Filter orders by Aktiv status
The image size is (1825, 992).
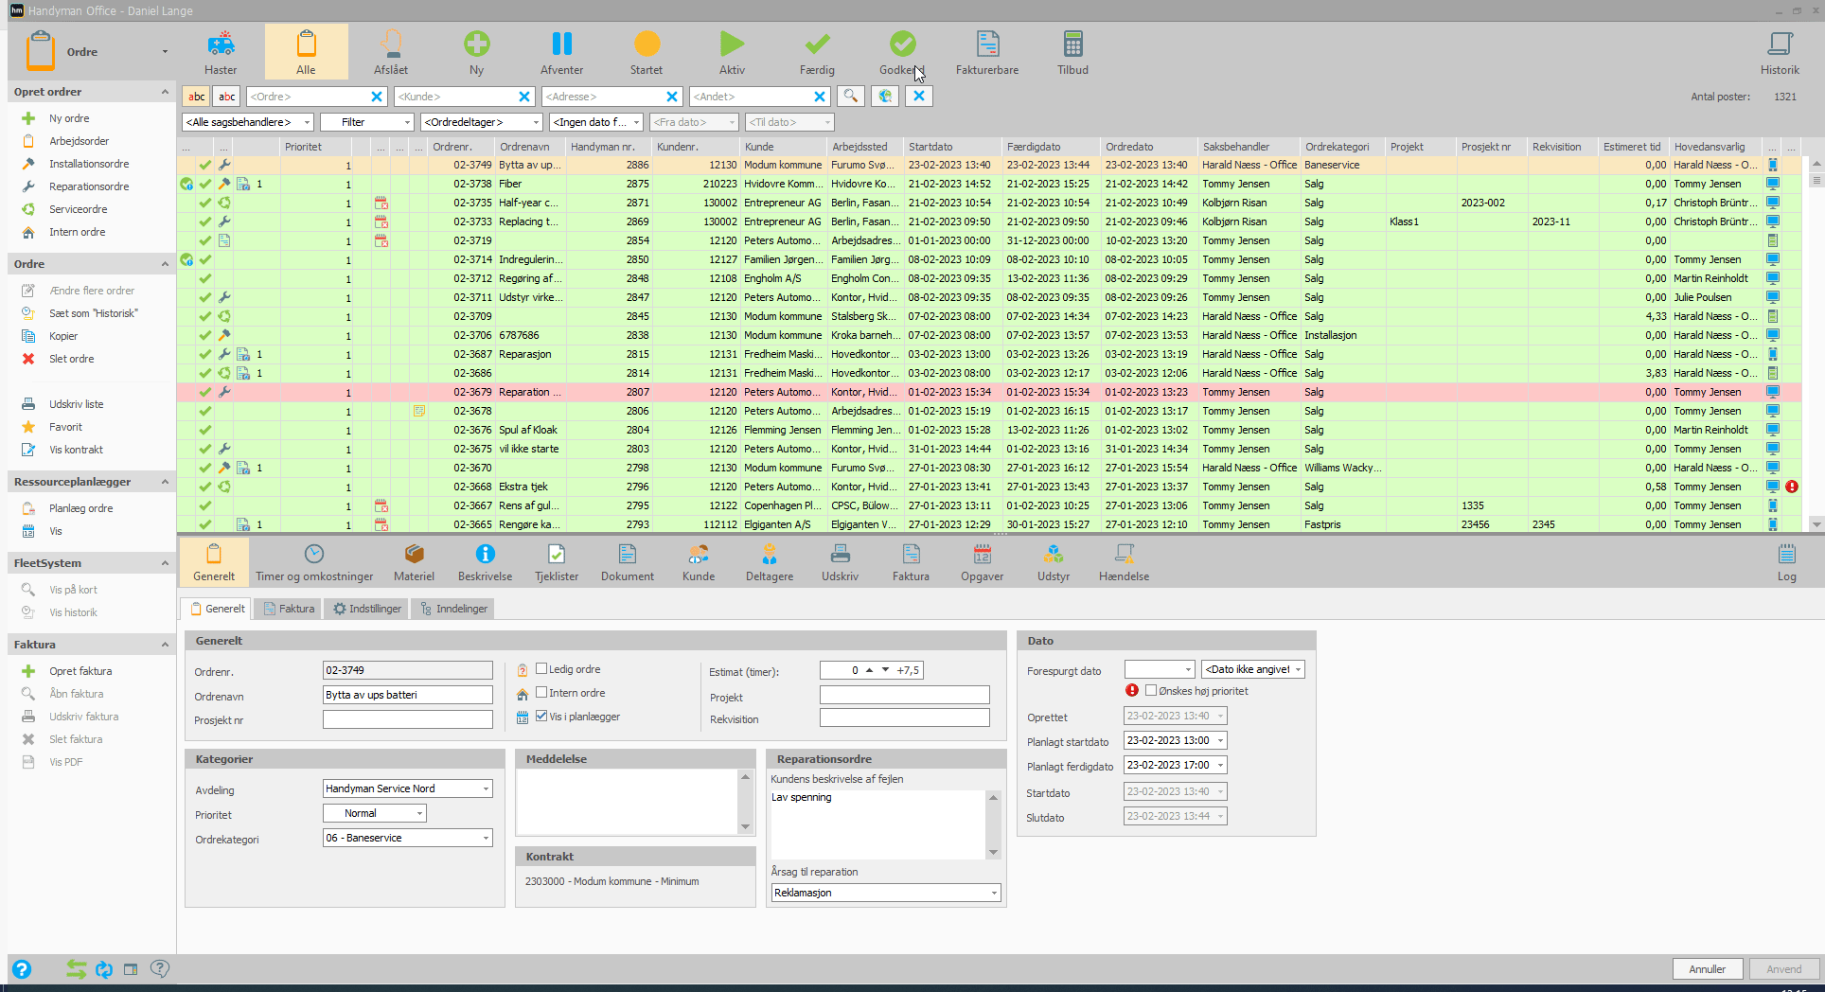(x=732, y=52)
